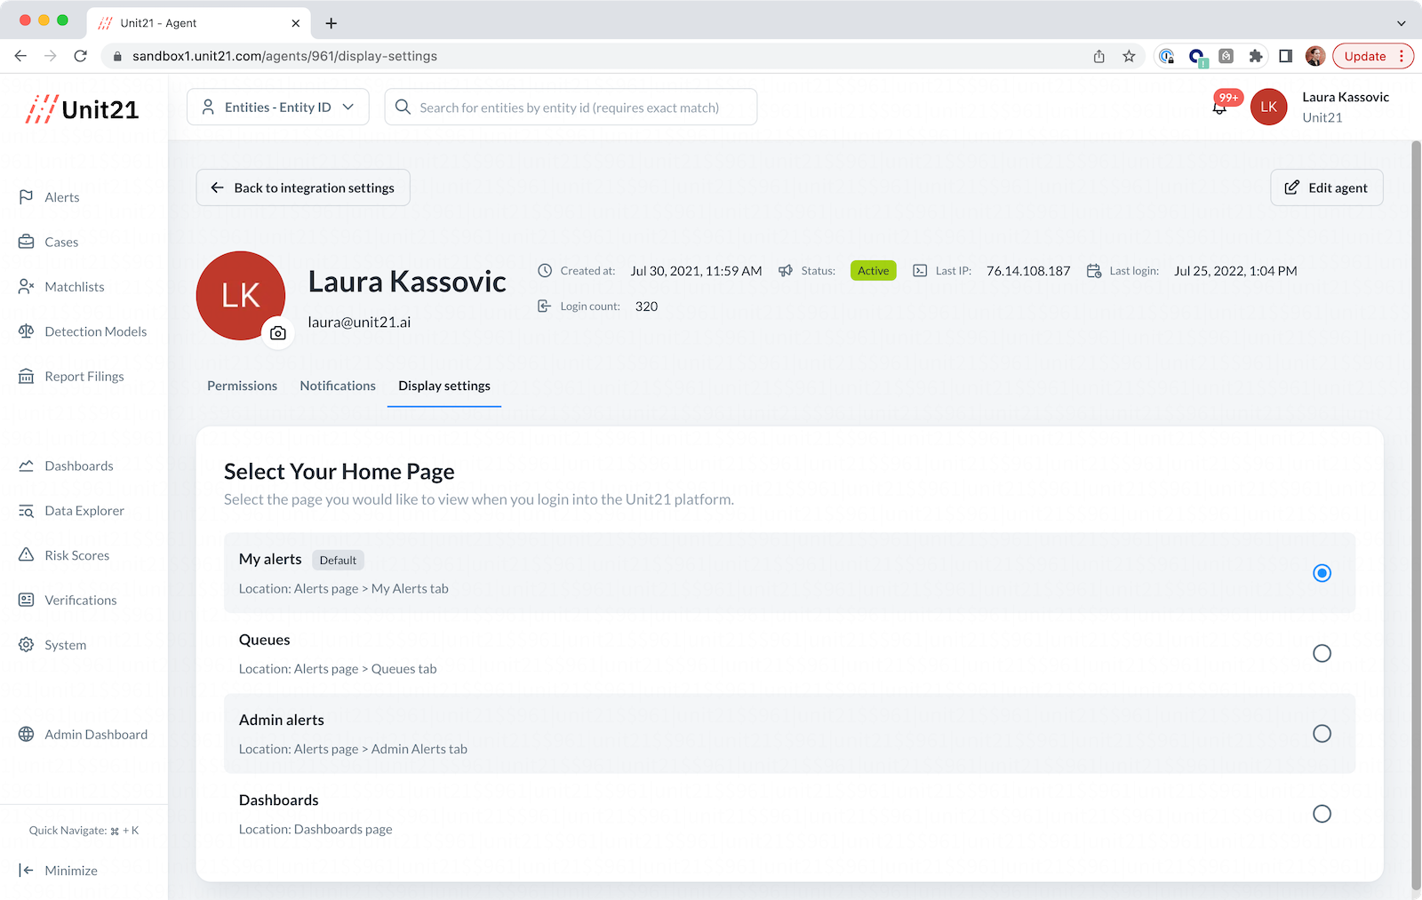Click the browser address bar URL
This screenshot has height=900, width=1422.
coord(284,56)
